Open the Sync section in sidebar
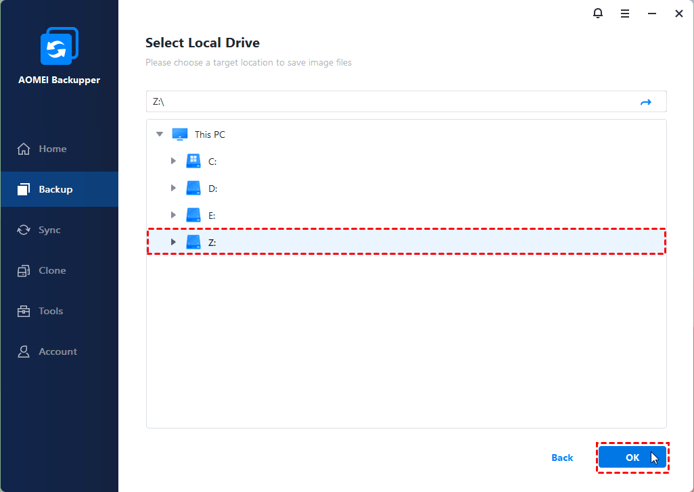Viewport: 694px width, 492px height. (49, 230)
